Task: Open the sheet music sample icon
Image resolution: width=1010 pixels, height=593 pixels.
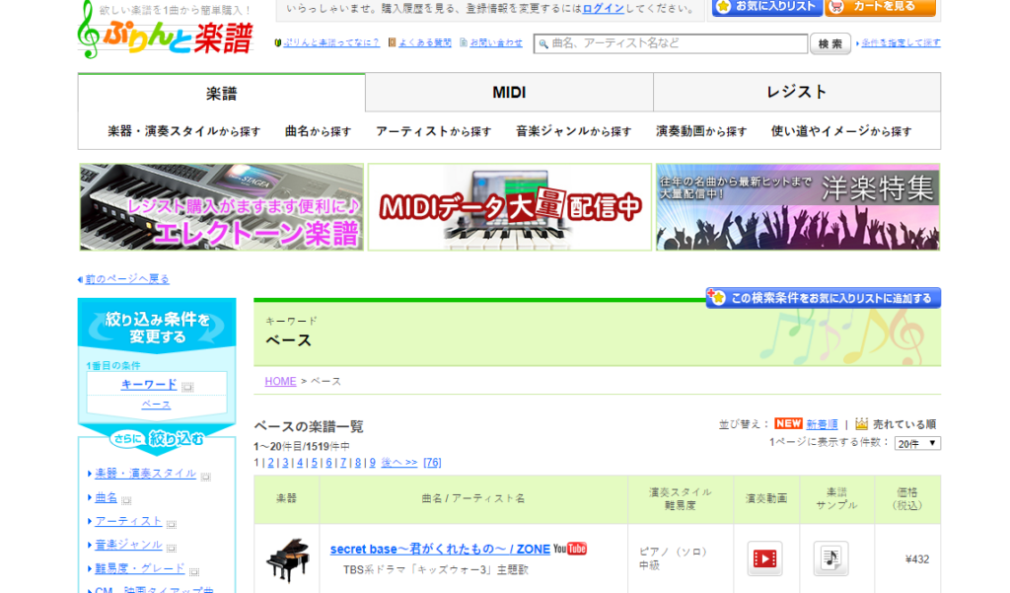Action: click(x=830, y=558)
